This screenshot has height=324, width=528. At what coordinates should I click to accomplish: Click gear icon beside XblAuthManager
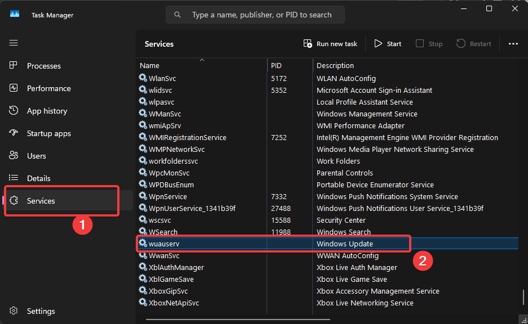[x=143, y=267]
